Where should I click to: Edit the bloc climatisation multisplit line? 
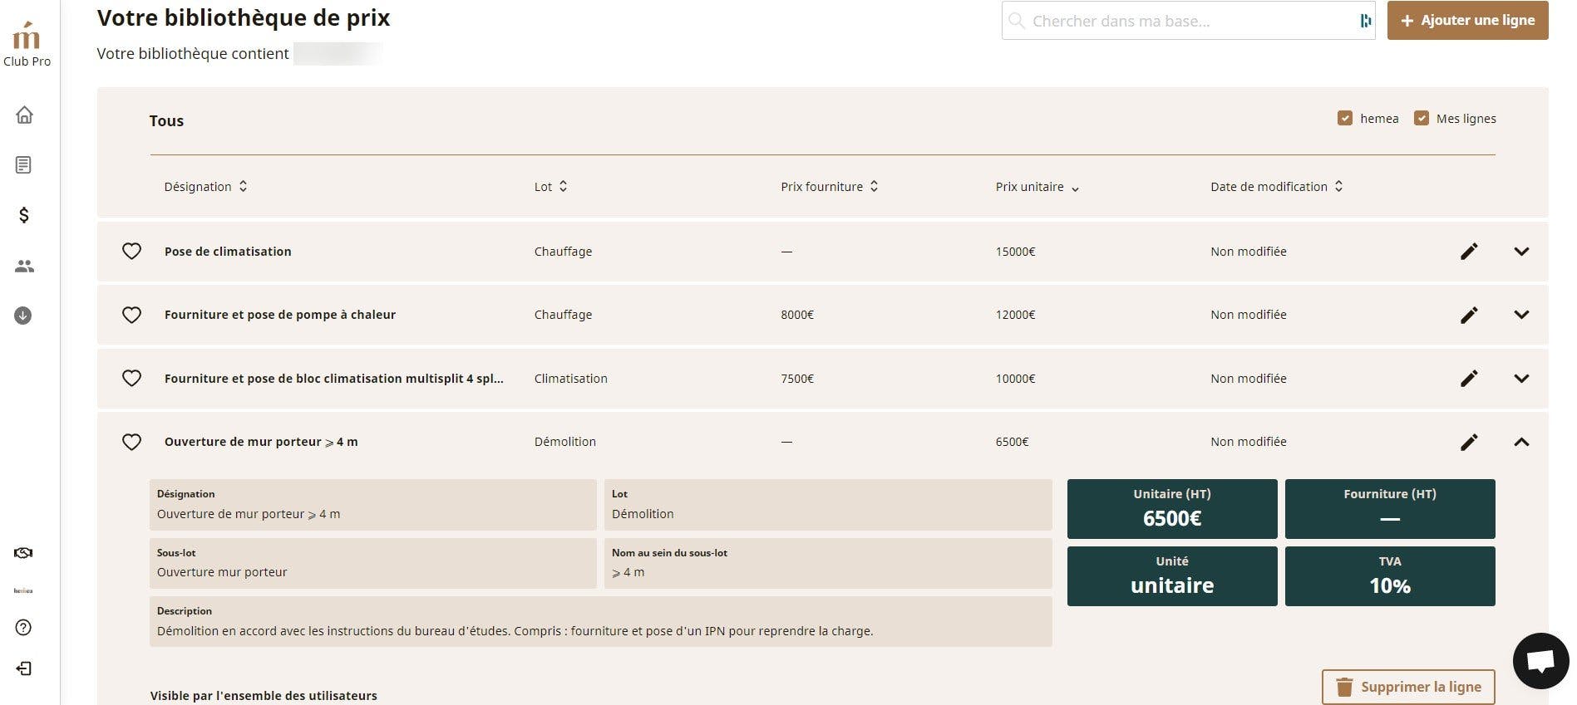1469,379
